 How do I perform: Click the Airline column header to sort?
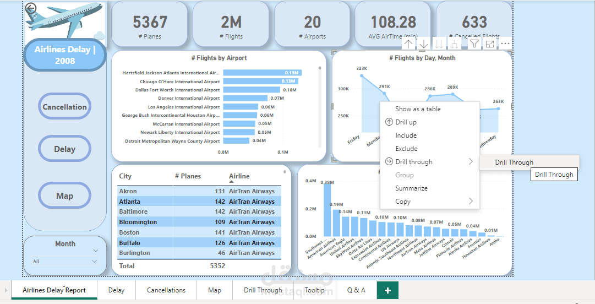coord(239,176)
